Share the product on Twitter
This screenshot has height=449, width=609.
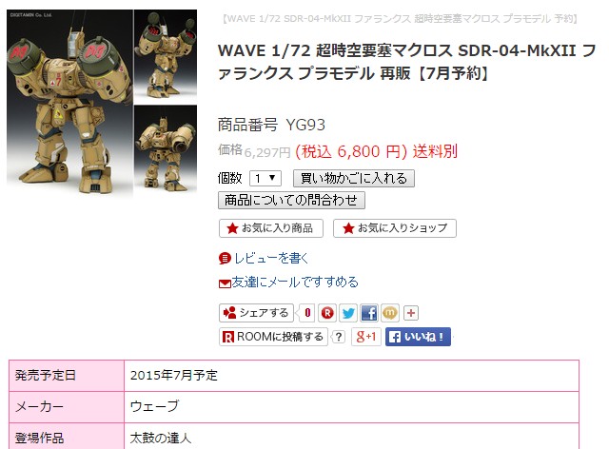tap(348, 313)
